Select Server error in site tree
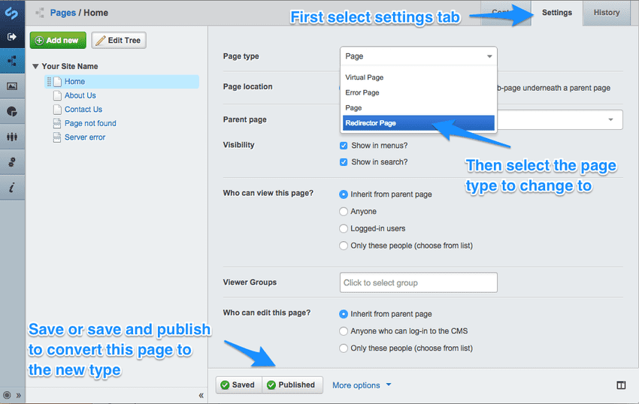639x404 pixels. [x=85, y=137]
